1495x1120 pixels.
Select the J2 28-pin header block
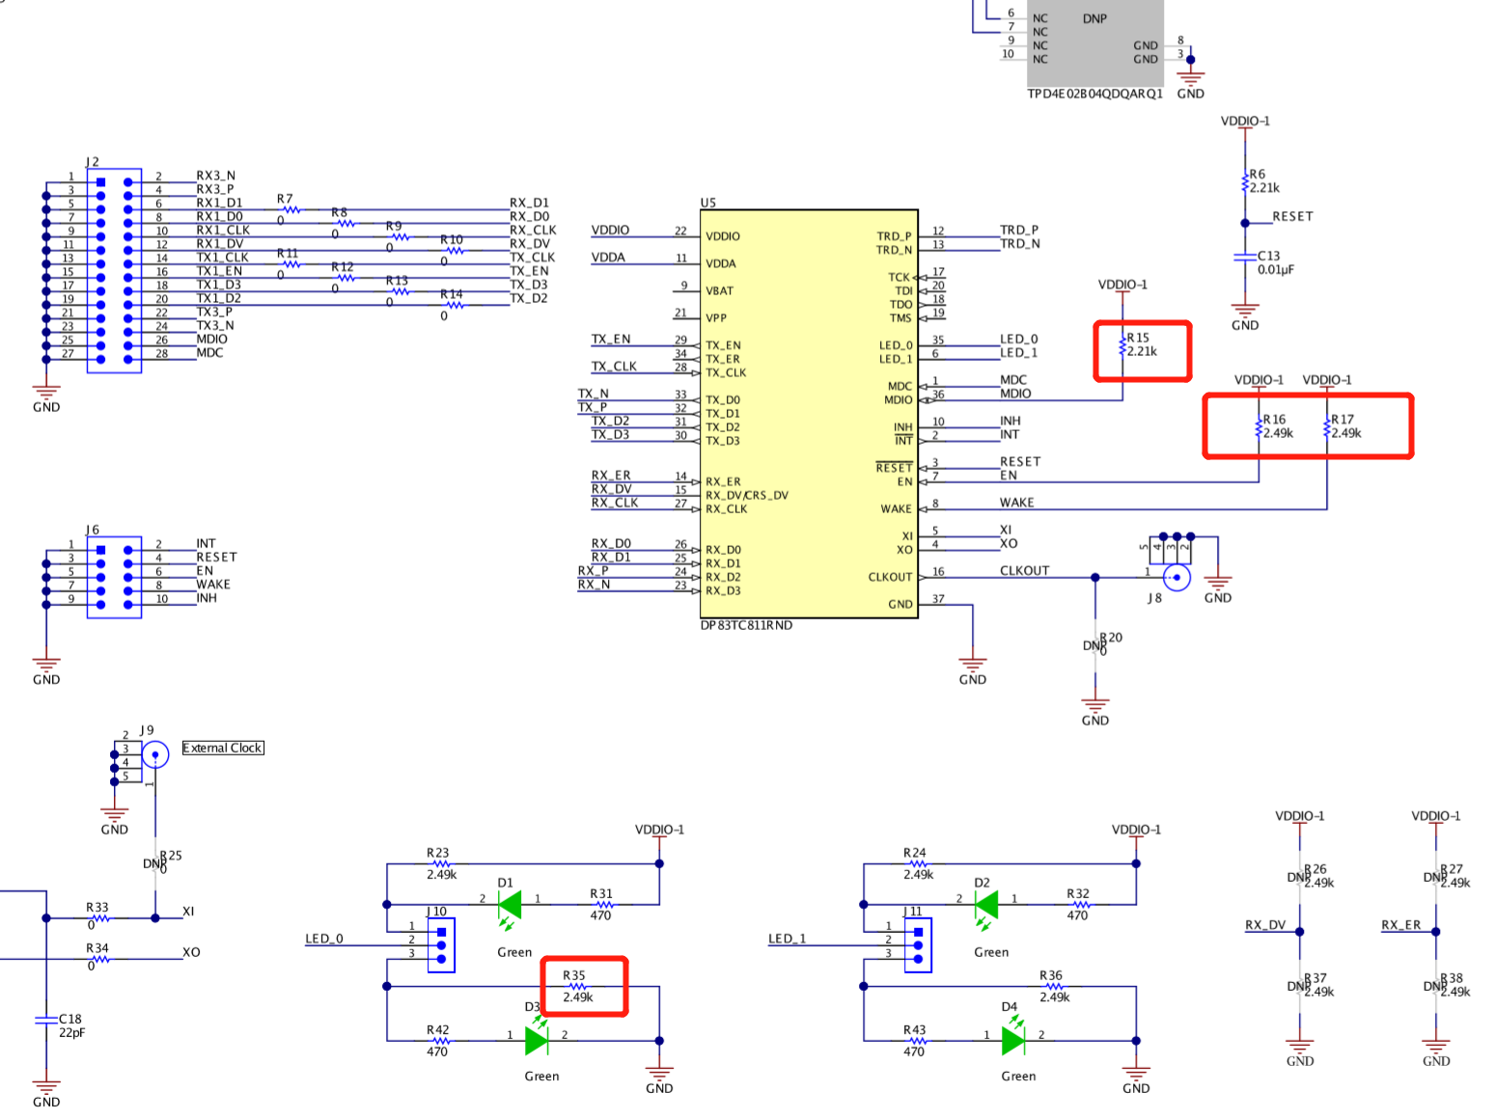click(114, 270)
